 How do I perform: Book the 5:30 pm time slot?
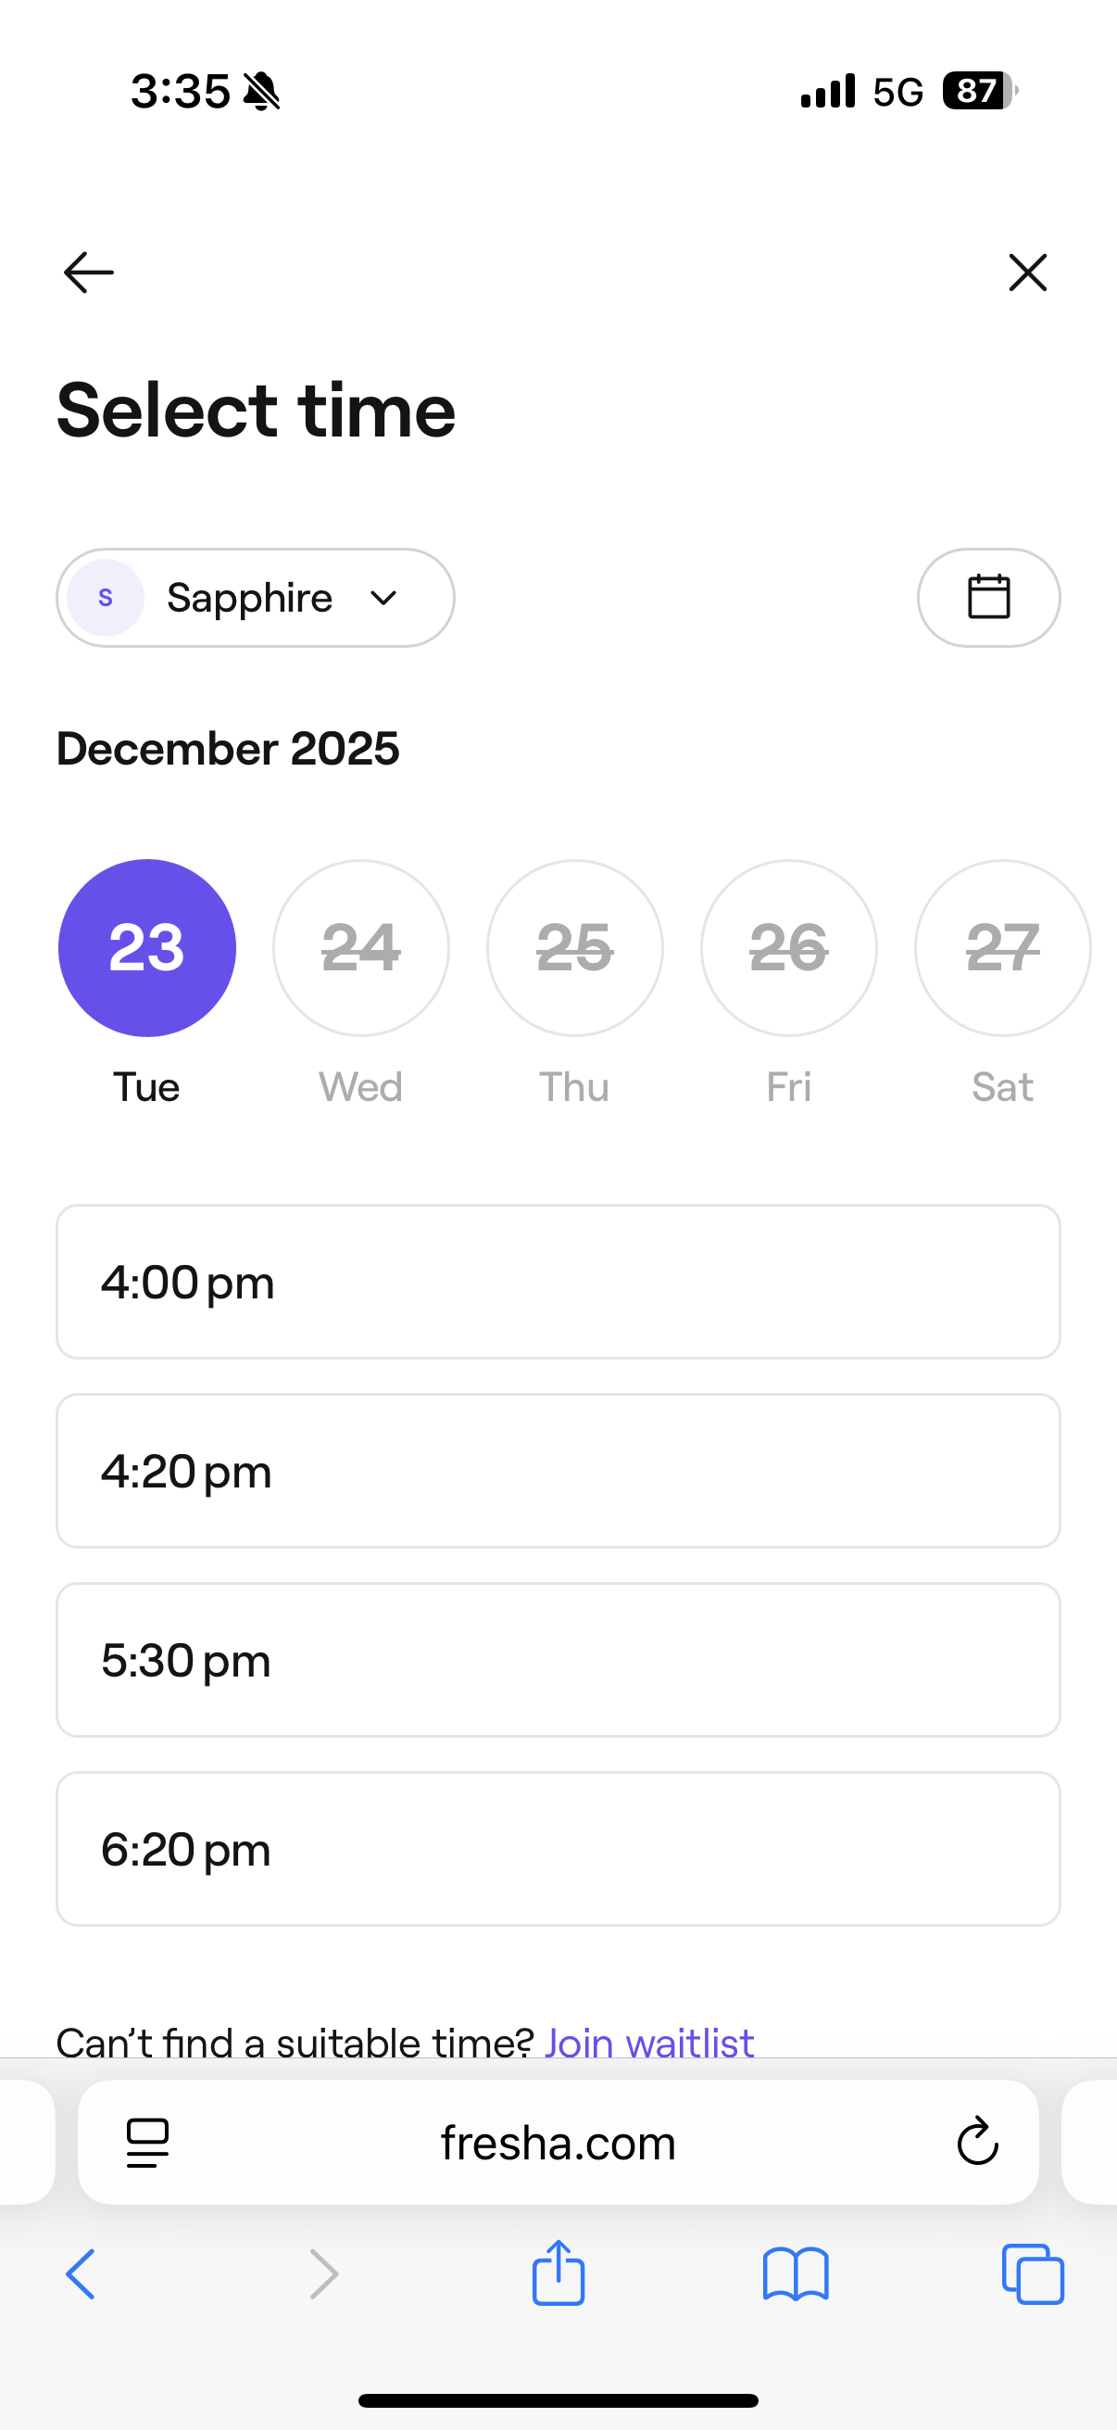coord(558,1659)
